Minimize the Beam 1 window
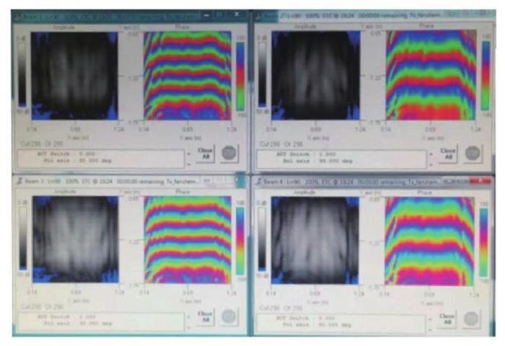 (x=208, y=15)
